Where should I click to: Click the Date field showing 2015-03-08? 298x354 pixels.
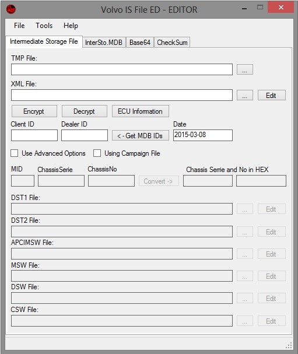click(203, 135)
